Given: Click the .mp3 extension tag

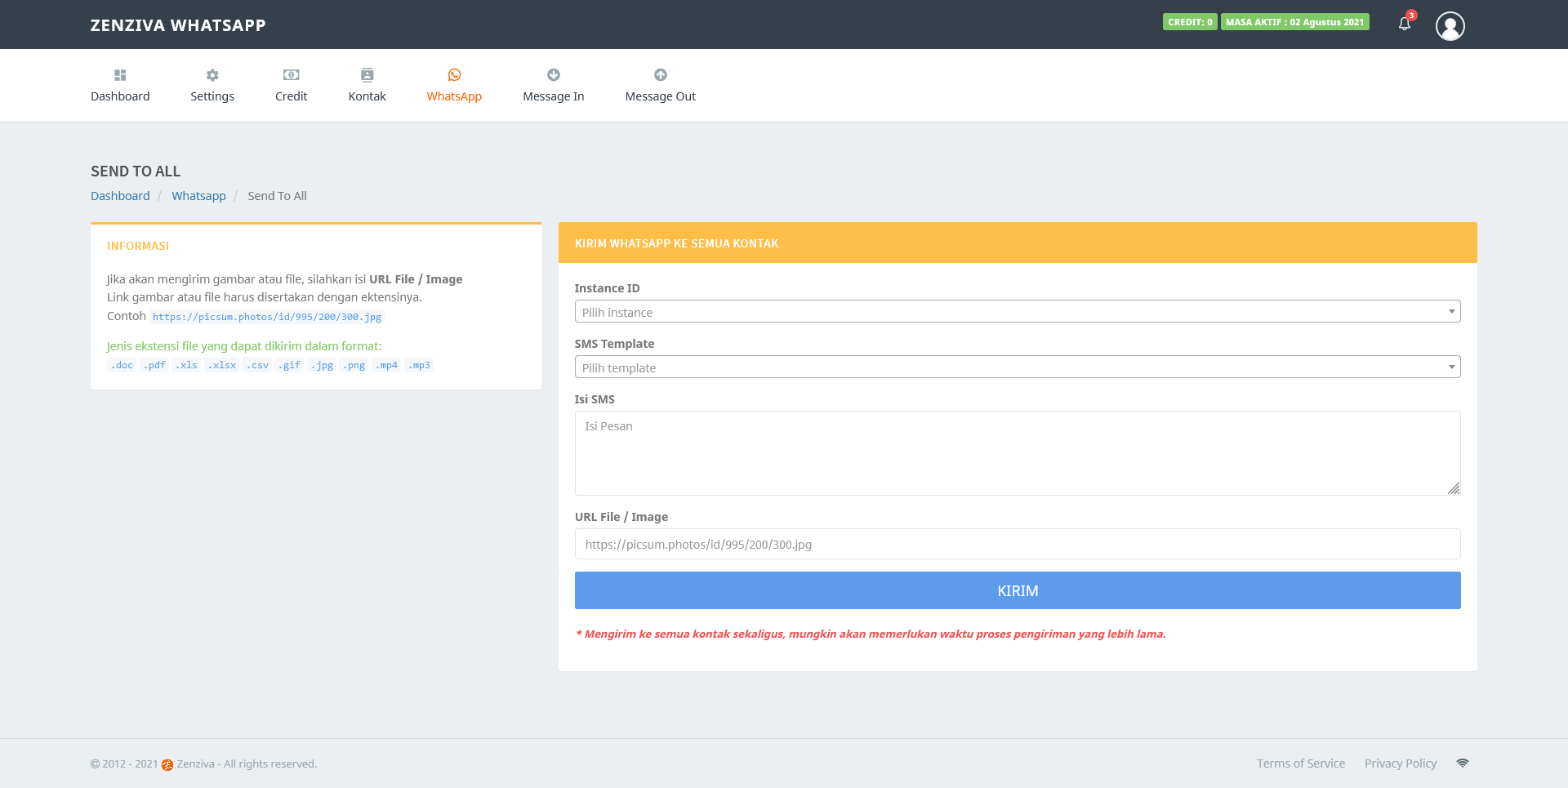Looking at the screenshot, I should pos(419,365).
